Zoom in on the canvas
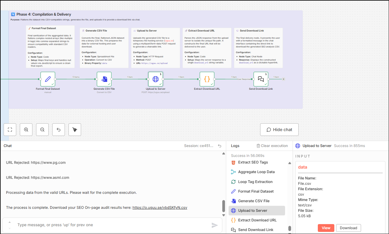 click(x=26, y=130)
